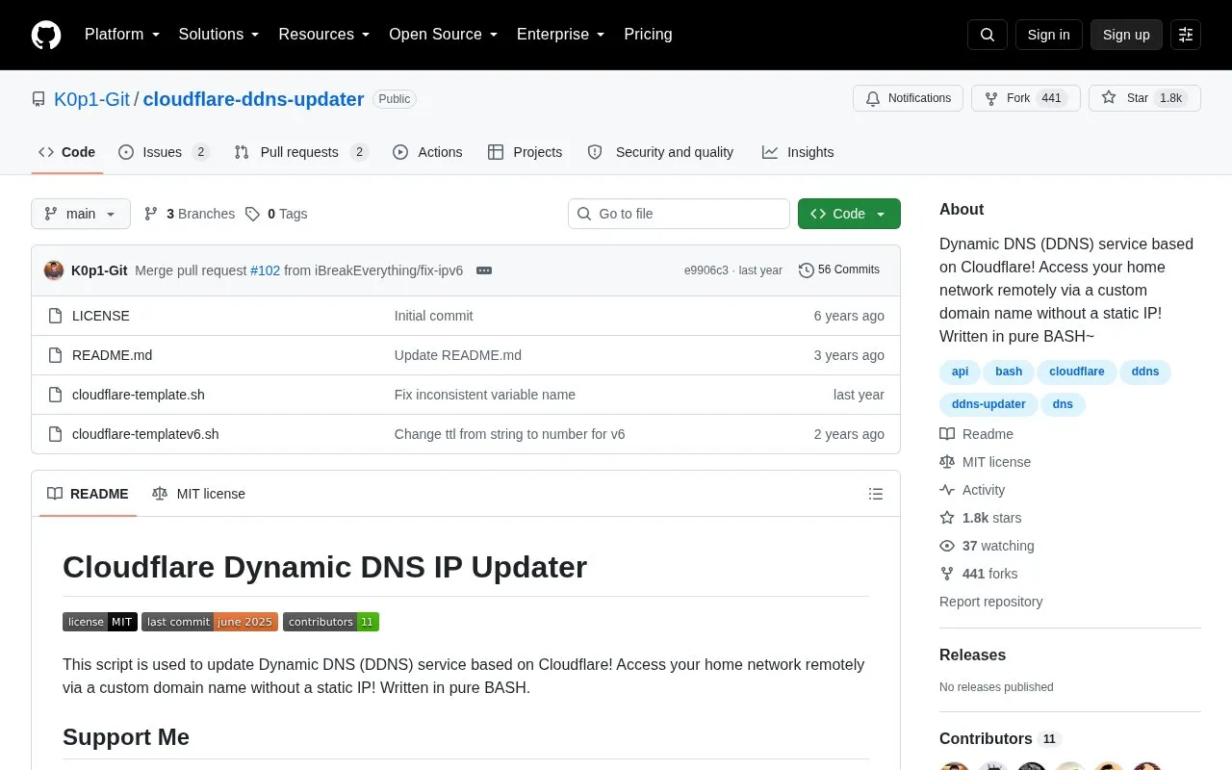
Task: Expand the Platform menu
Action: click(122, 35)
